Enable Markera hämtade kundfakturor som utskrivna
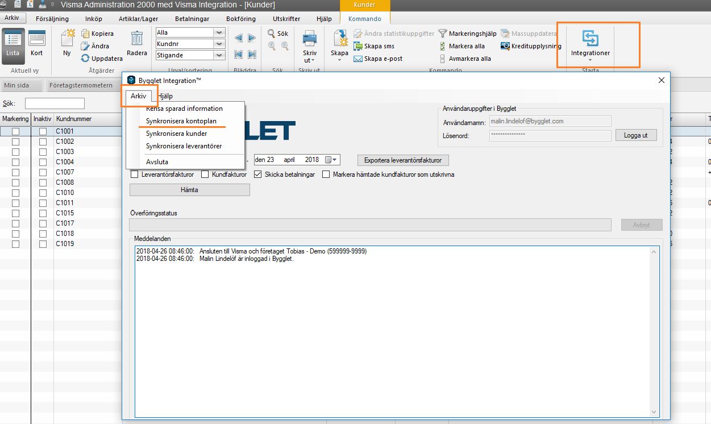Viewport: 711px width, 424px height. click(326, 174)
